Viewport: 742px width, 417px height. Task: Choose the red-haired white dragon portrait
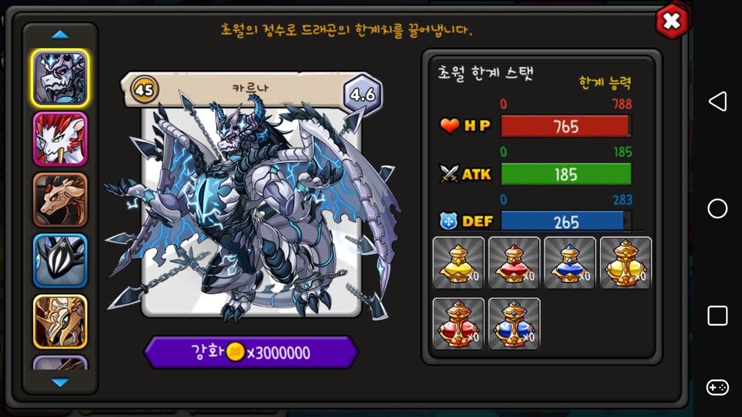(x=60, y=139)
